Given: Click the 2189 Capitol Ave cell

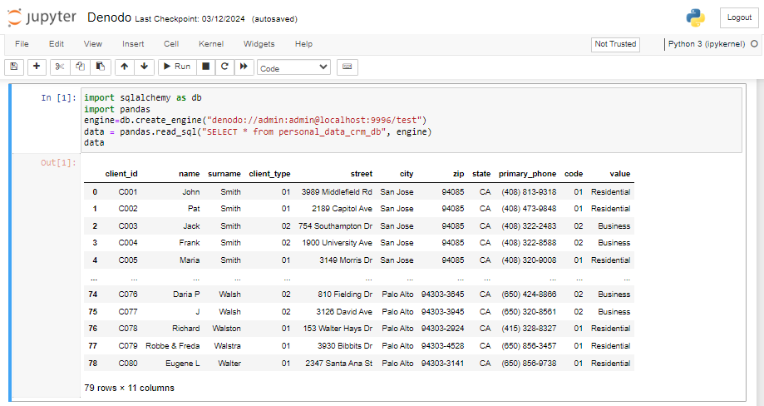Looking at the screenshot, I should tap(342, 209).
